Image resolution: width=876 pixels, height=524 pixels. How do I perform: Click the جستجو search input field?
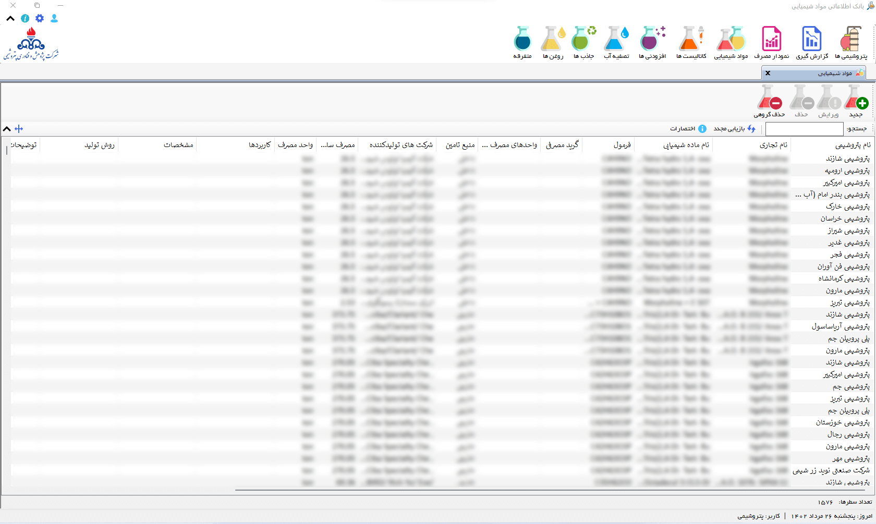(x=804, y=129)
